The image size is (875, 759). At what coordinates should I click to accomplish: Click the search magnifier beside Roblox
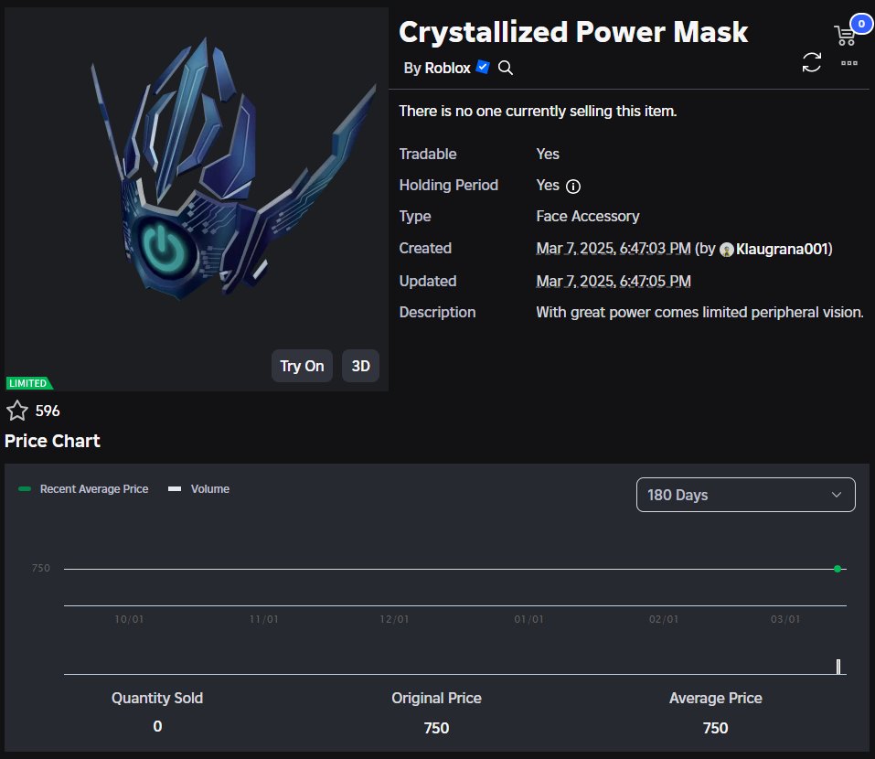coord(505,68)
